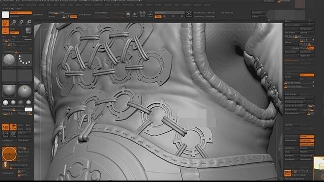Click the Rotate transform icon
This screenshot has height=182, width=324.
[x=29, y=23]
